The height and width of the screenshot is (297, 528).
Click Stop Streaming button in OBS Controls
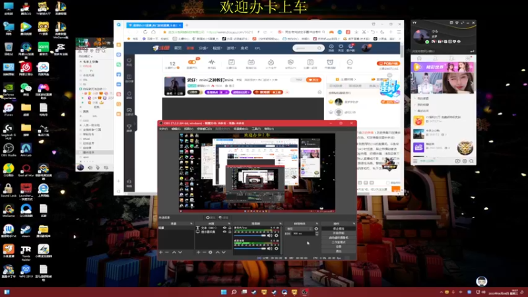coord(339,228)
